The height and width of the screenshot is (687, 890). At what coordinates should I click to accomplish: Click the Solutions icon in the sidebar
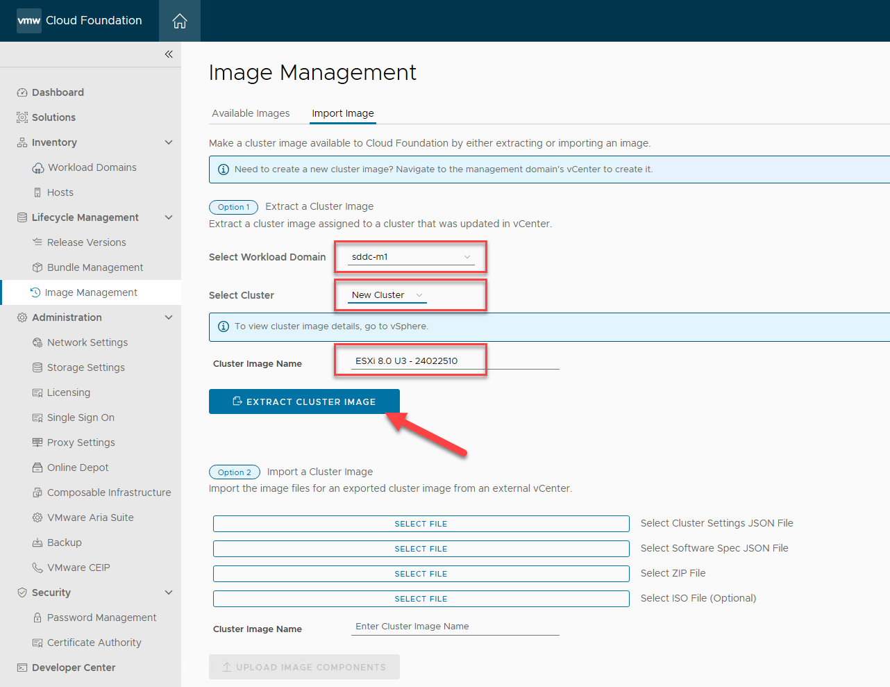[22, 117]
